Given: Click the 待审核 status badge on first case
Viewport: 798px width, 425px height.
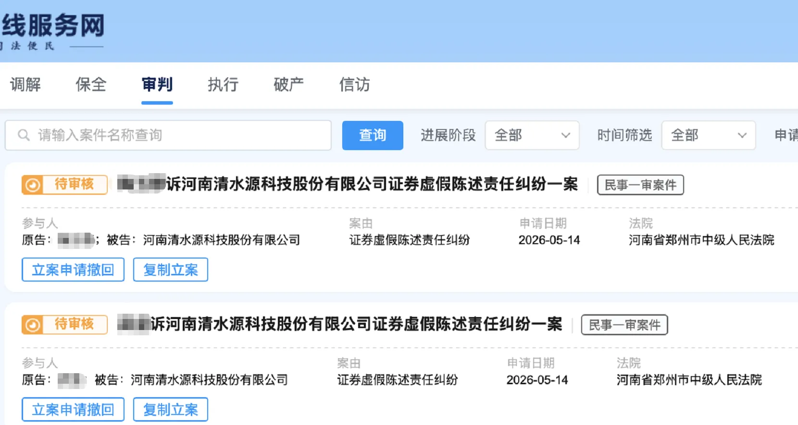Looking at the screenshot, I should [64, 185].
